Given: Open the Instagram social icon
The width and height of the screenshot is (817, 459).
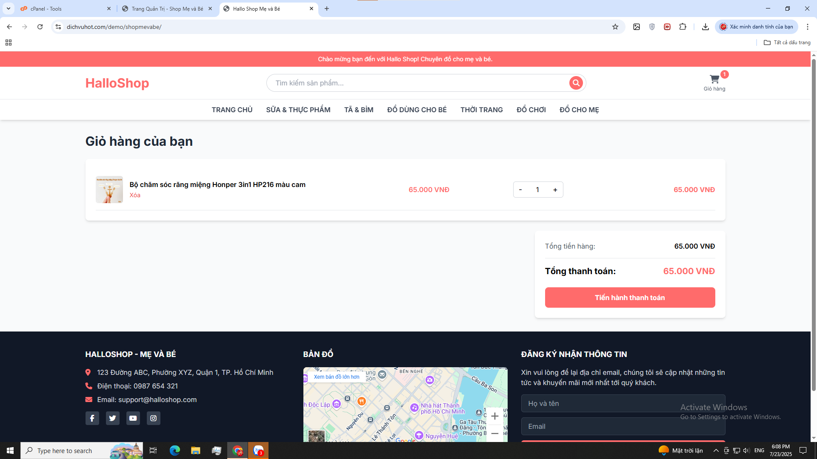Looking at the screenshot, I should coord(153,418).
